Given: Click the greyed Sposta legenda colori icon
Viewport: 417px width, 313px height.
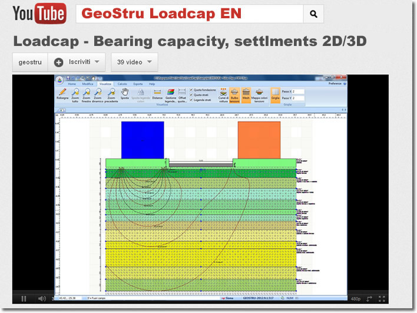Looking at the screenshot, I should click(x=141, y=92).
